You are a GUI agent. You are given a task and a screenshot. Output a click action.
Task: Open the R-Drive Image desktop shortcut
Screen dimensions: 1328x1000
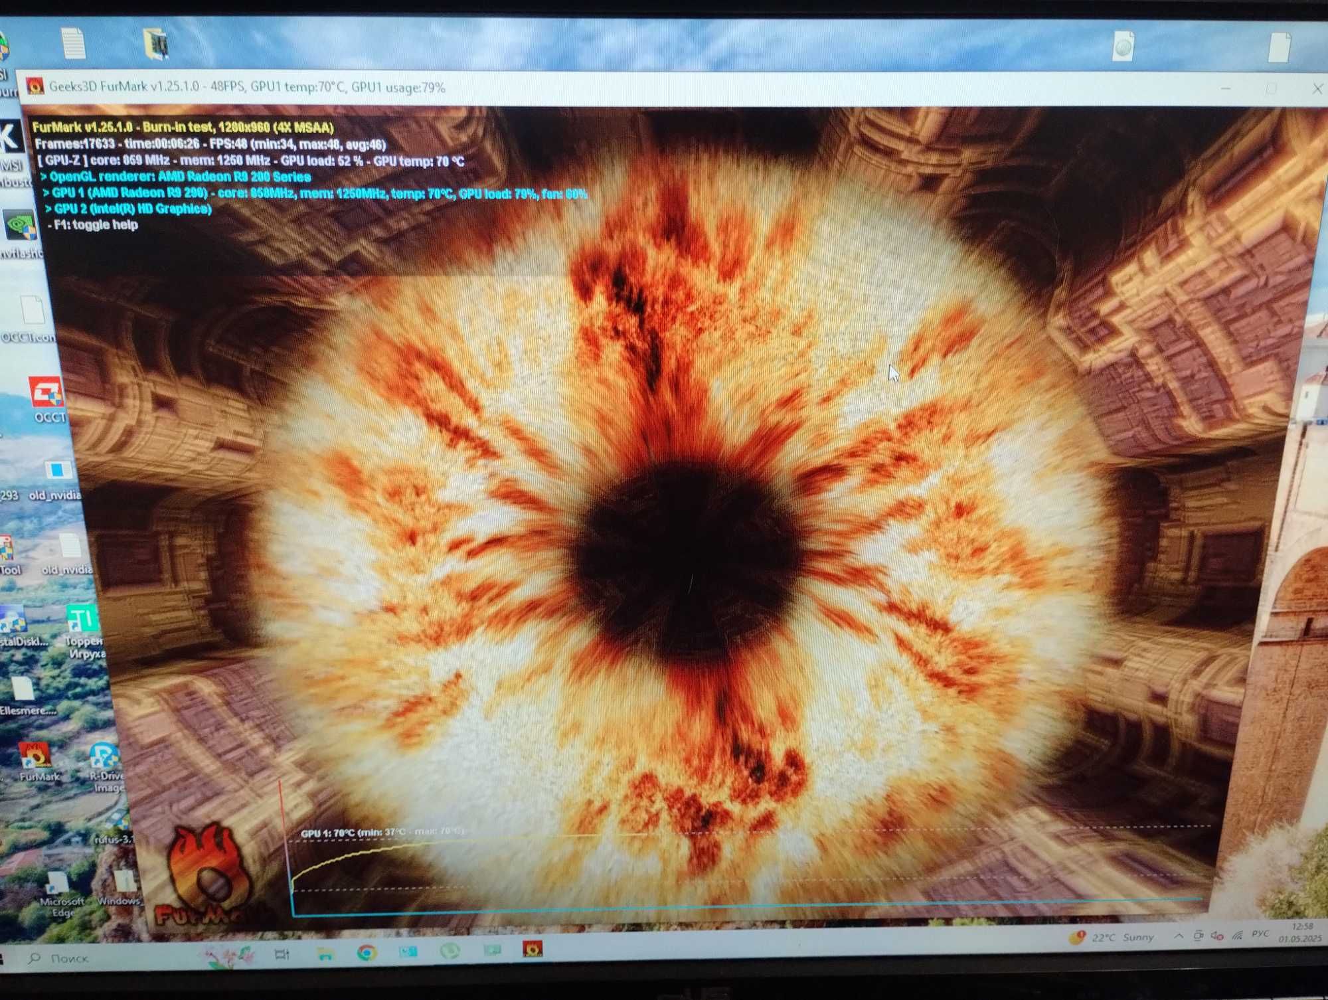(x=106, y=767)
